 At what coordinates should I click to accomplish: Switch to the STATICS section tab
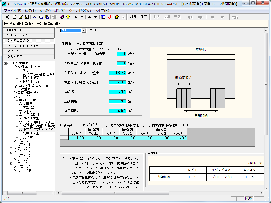pos(28,35)
